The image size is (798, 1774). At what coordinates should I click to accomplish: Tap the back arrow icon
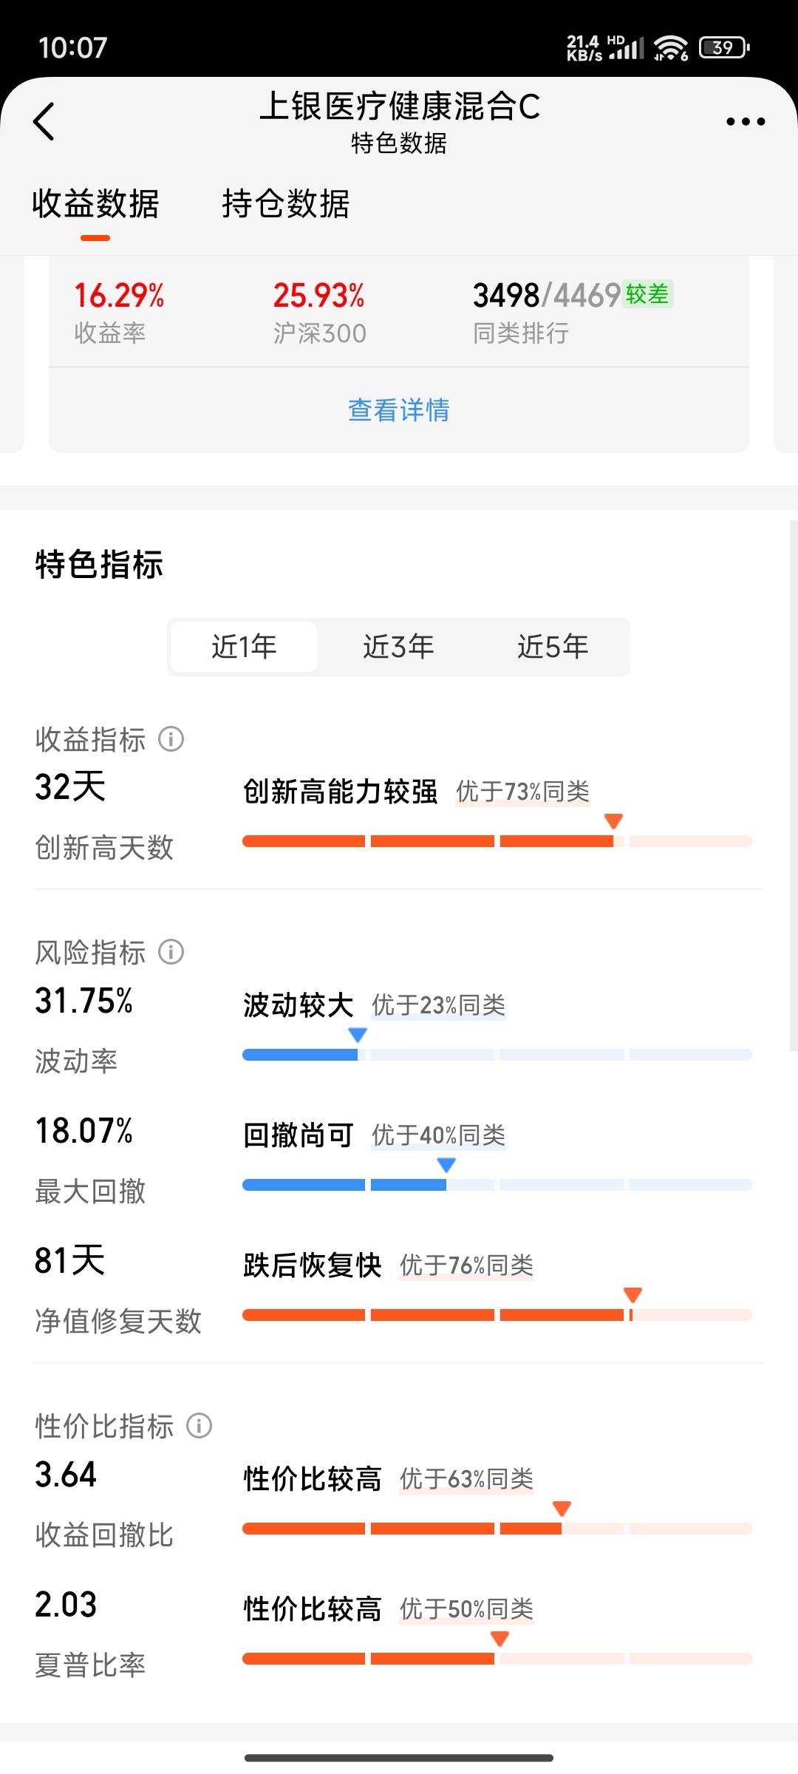coord(44,121)
